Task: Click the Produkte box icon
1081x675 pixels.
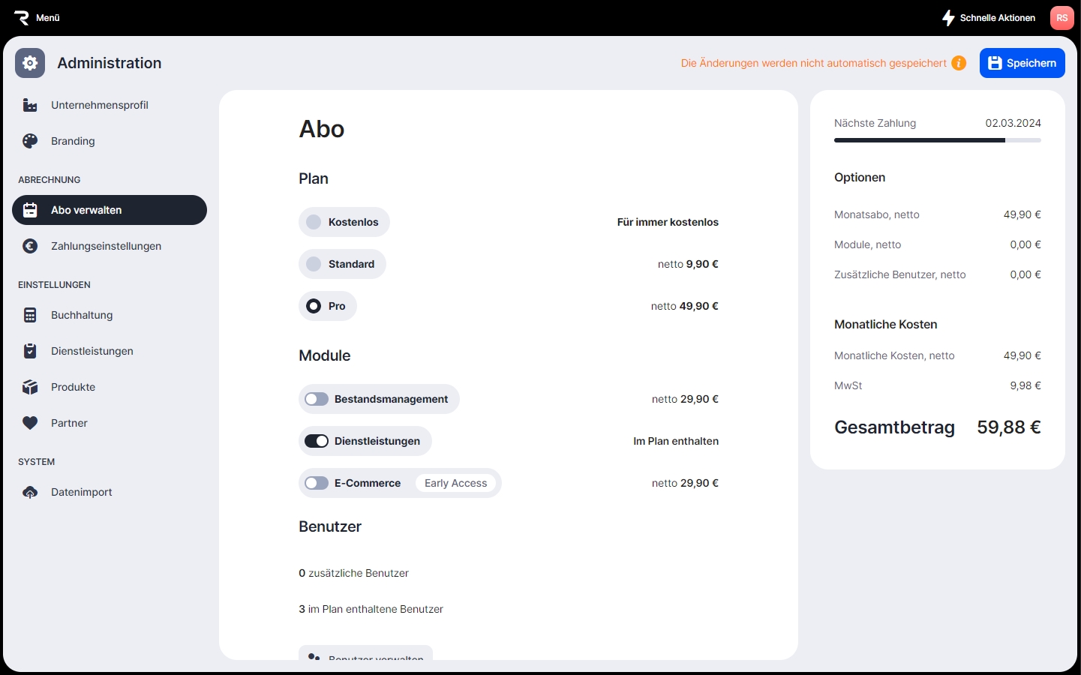Action: (x=30, y=387)
